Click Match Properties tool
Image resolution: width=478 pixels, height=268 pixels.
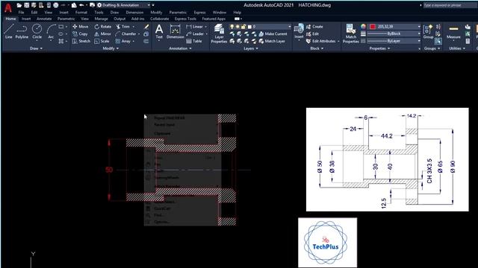pyautogui.click(x=350, y=33)
